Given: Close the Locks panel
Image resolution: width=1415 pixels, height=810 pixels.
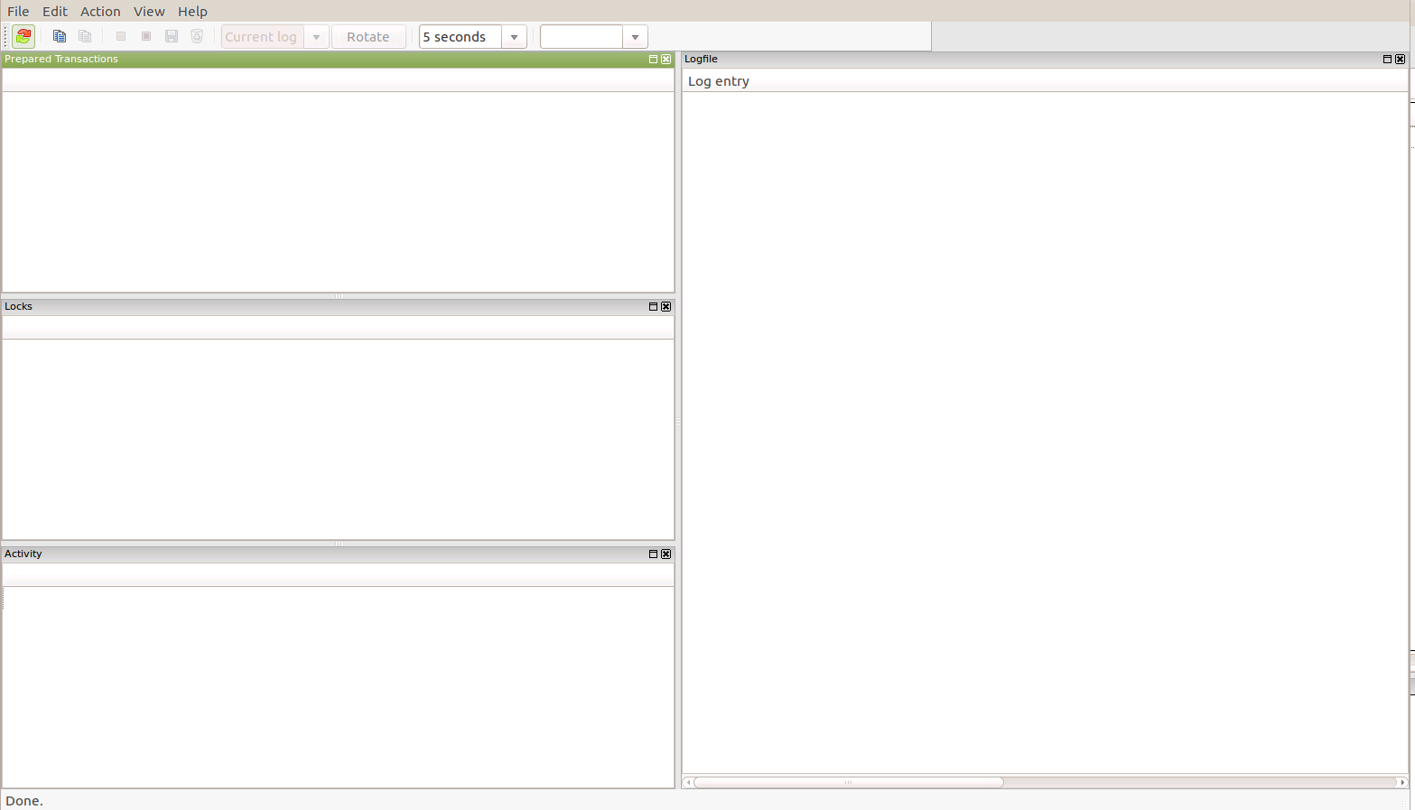Looking at the screenshot, I should (x=666, y=306).
